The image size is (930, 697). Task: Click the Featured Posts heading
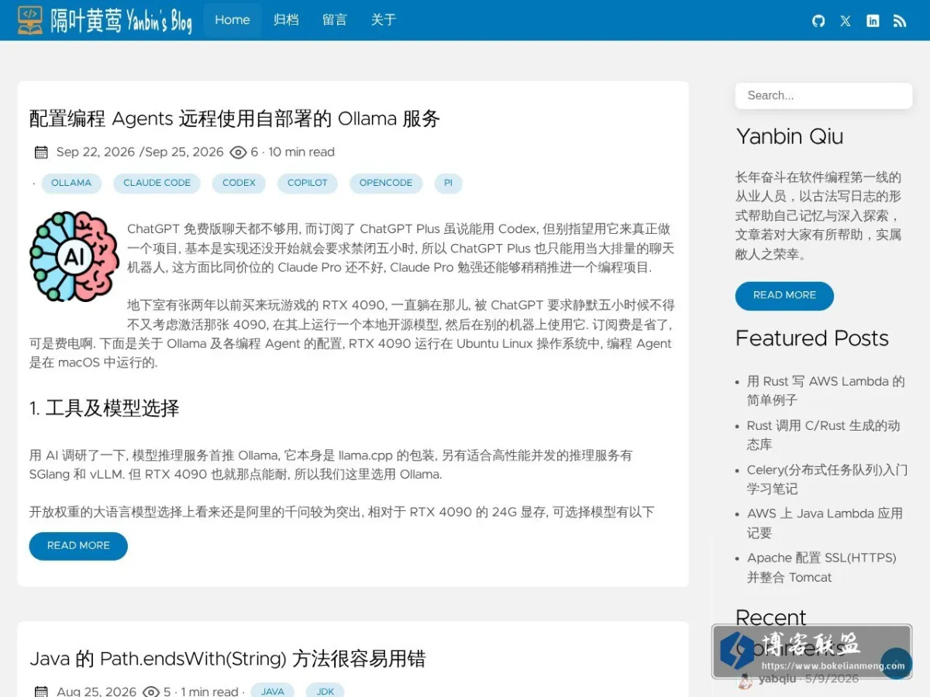coord(812,338)
